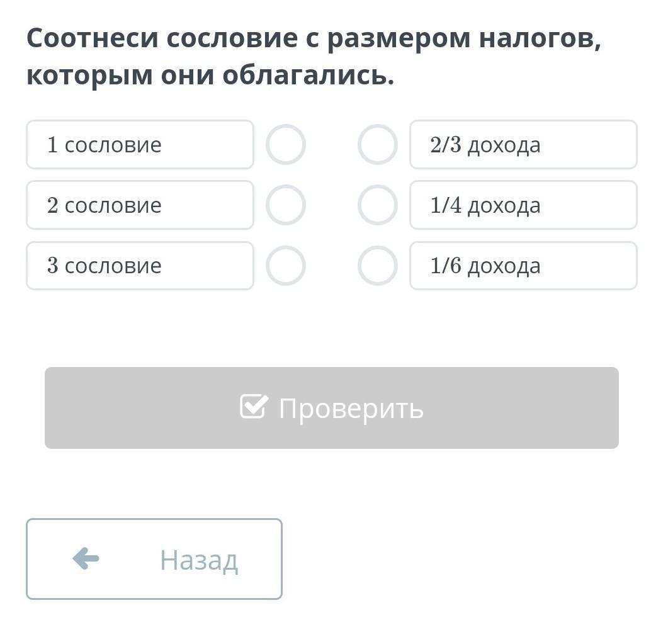Select the circle beside 1/6 дохода

click(x=377, y=266)
